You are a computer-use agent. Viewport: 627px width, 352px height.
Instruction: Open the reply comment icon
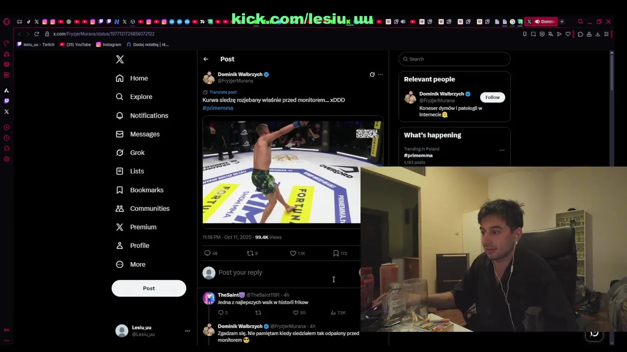[x=207, y=253]
